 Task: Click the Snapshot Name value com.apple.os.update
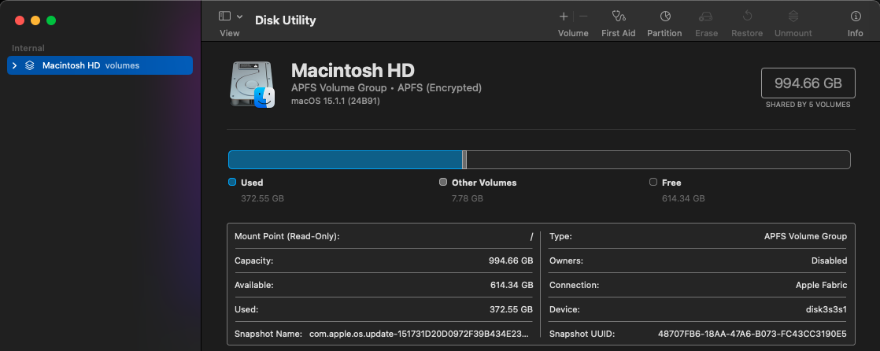(x=419, y=334)
